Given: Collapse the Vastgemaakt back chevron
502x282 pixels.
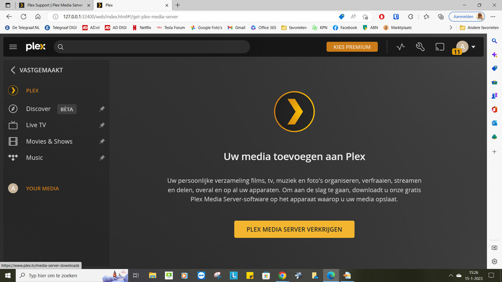Looking at the screenshot, I should point(13,70).
